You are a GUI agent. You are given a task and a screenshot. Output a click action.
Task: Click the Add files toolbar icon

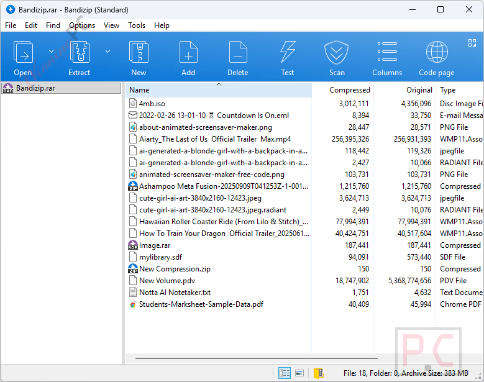pos(188,52)
